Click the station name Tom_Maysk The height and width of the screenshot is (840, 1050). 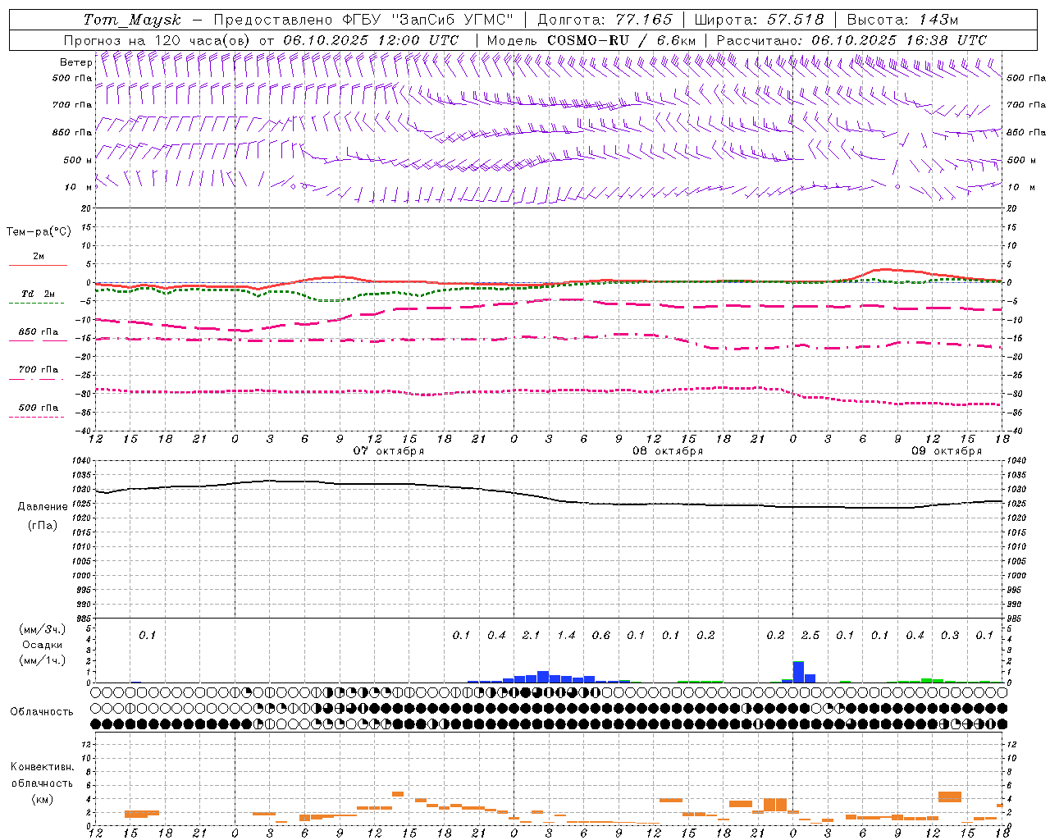(x=132, y=20)
